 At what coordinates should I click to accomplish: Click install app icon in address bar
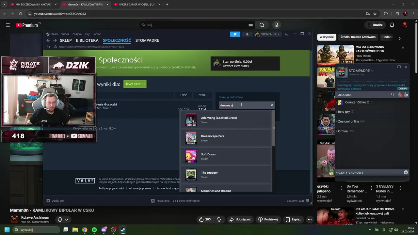(368, 14)
